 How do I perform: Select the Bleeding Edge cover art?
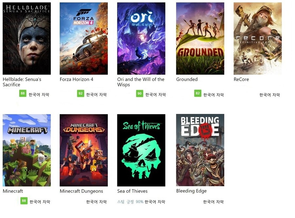click(x=200, y=150)
